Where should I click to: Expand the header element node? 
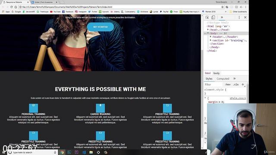210,37
